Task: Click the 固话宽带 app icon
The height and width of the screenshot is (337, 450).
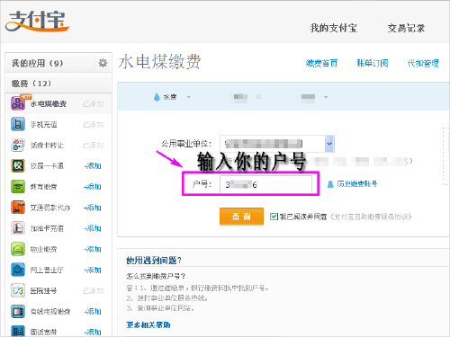Action: click(x=18, y=331)
